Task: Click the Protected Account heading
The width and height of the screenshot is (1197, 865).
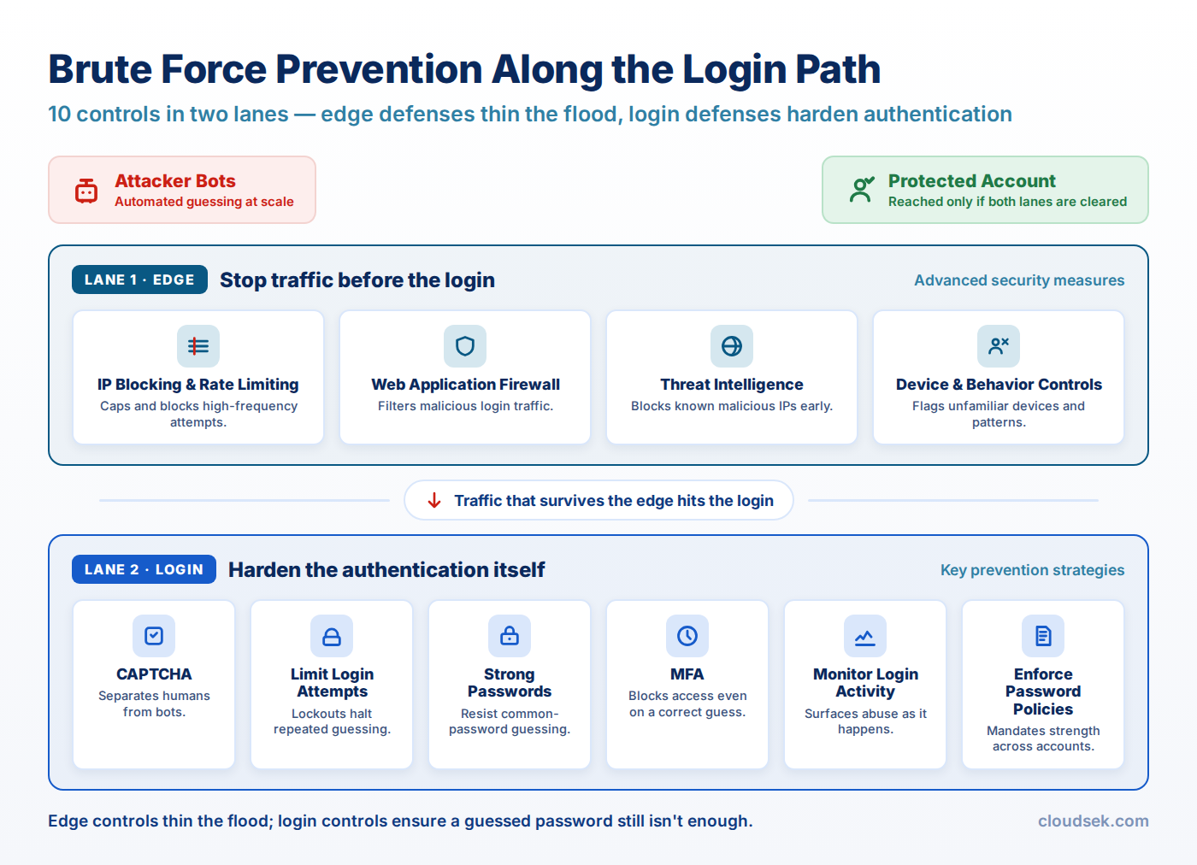Action: point(971,181)
